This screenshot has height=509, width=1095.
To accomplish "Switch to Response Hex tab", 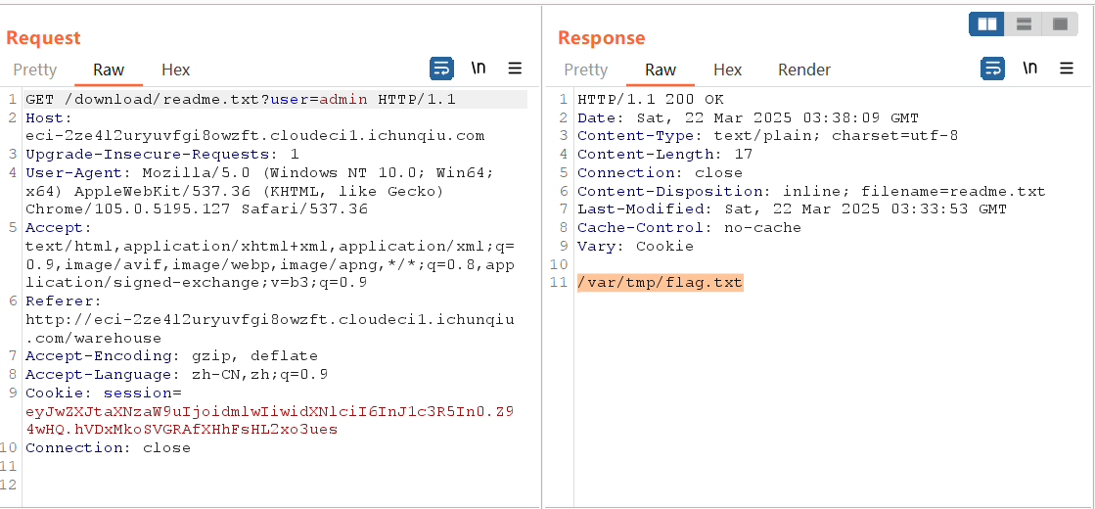I will click(728, 69).
